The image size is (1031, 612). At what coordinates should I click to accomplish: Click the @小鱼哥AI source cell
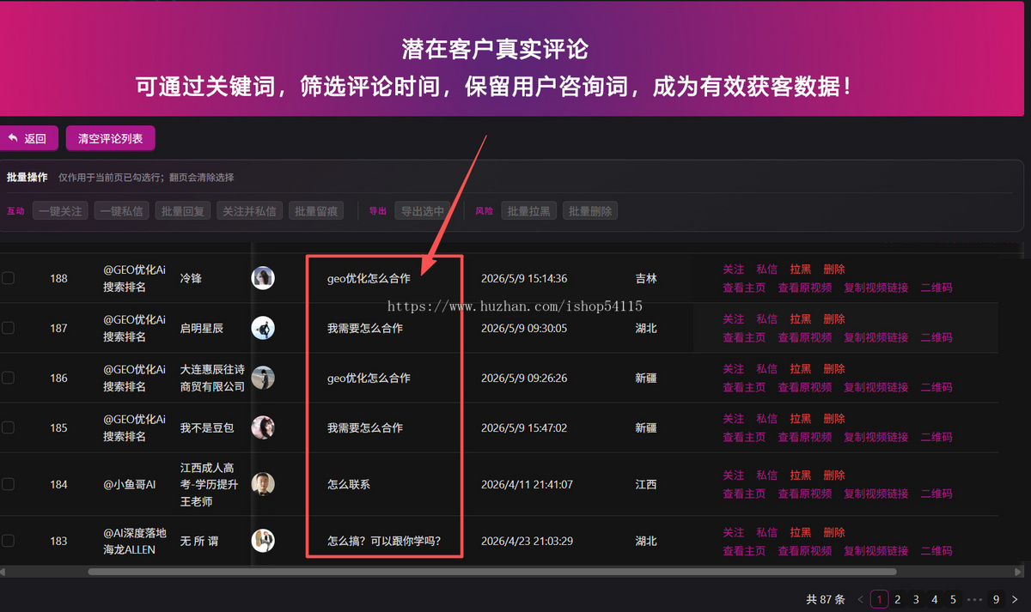tap(130, 484)
